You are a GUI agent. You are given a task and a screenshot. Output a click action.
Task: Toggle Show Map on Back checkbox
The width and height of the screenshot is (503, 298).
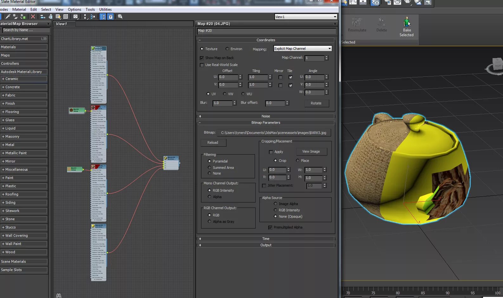pos(202,58)
